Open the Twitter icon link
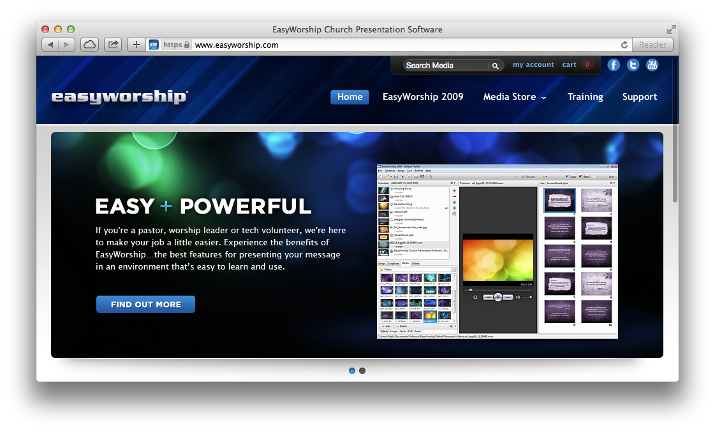The image size is (715, 432). [x=633, y=65]
